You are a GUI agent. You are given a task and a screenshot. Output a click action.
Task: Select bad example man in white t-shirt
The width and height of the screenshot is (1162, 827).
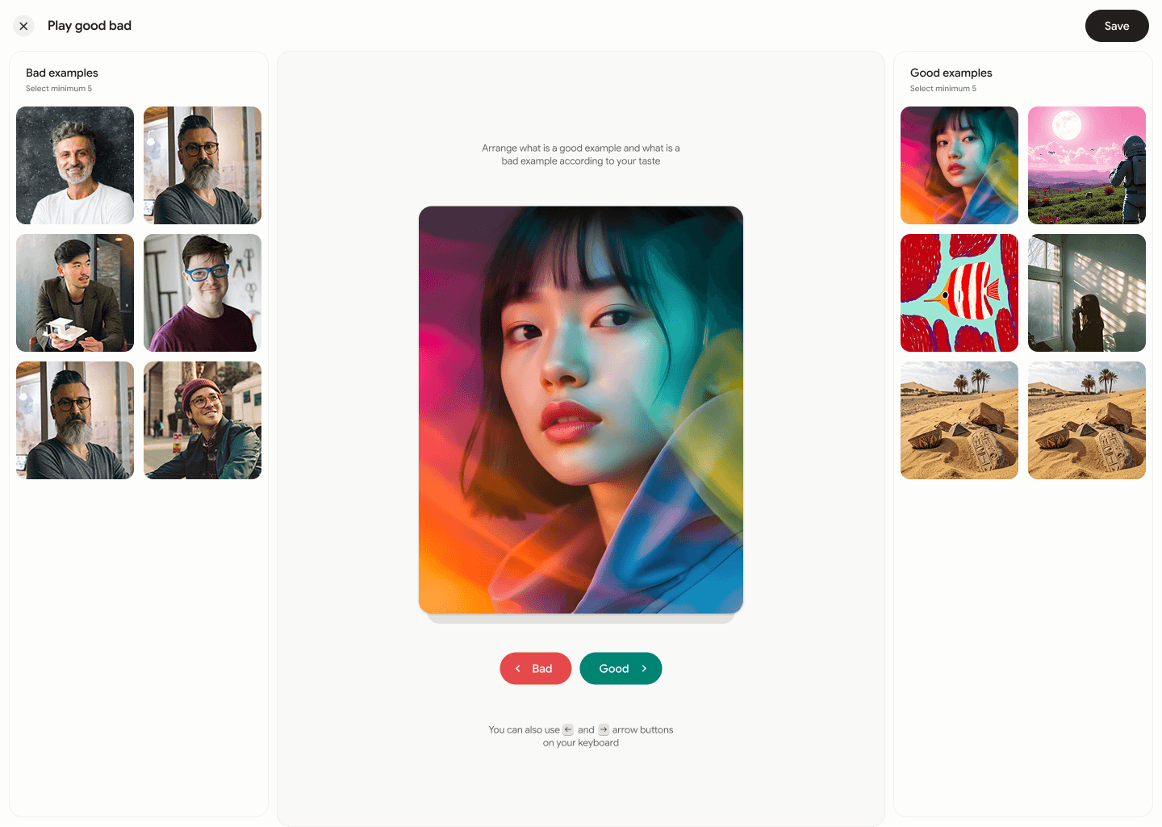pos(75,165)
